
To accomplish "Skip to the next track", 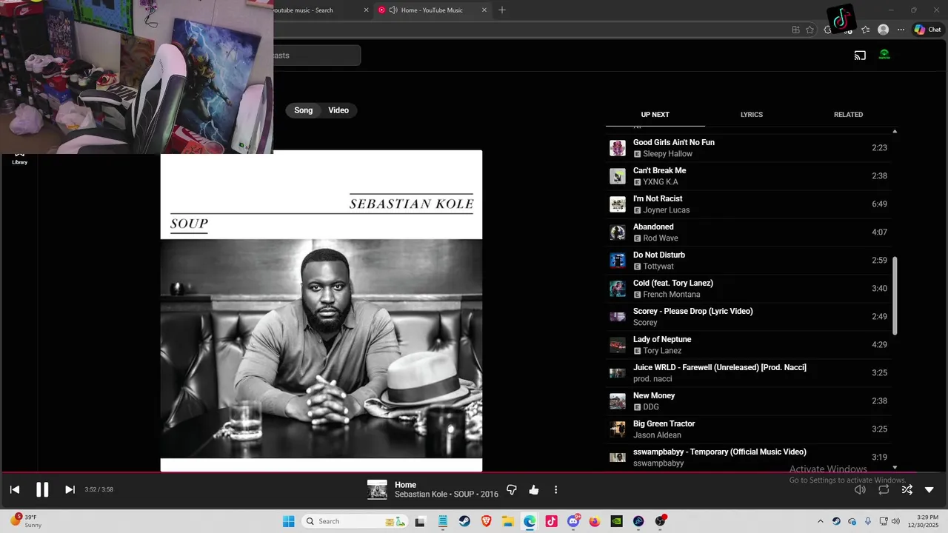I will point(70,489).
